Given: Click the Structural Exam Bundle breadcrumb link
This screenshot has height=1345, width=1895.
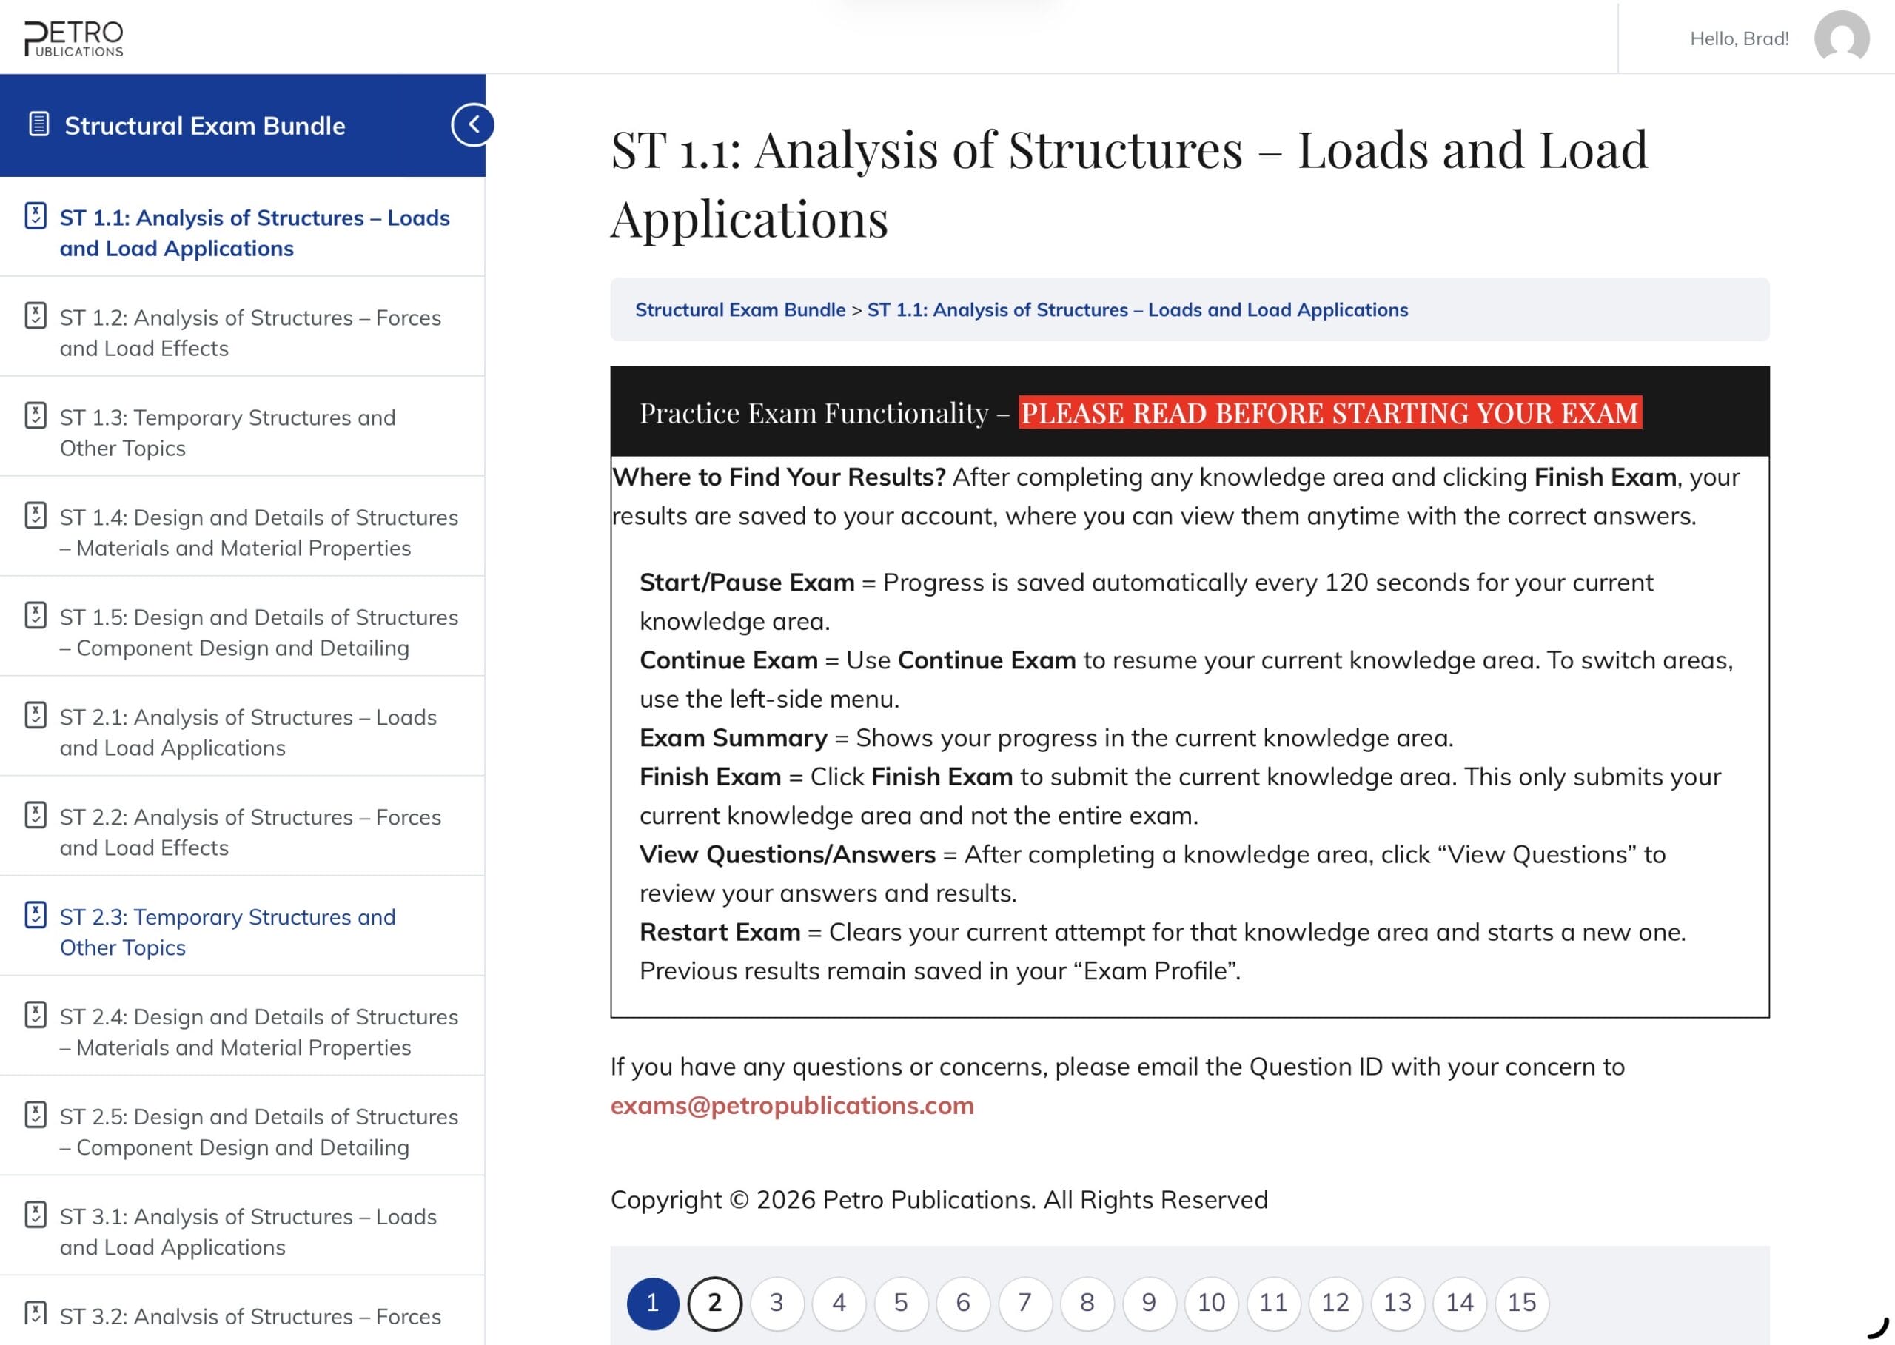Looking at the screenshot, I should pyautogui.click(x=740, y=309).
